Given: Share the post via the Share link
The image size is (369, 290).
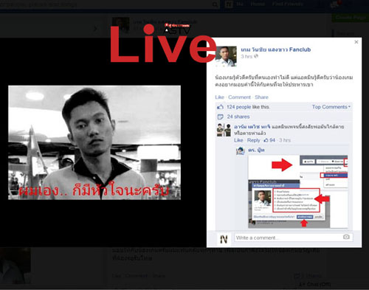Looking at the screenshot, I should click(261, 97).
